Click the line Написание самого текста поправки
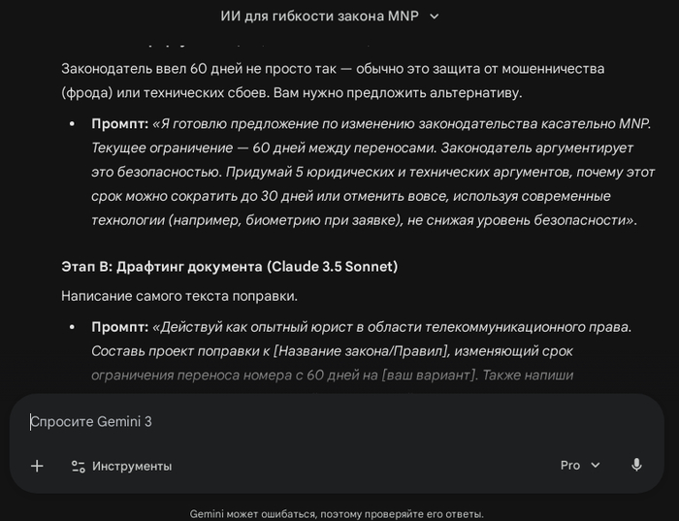 click(179, 295)
